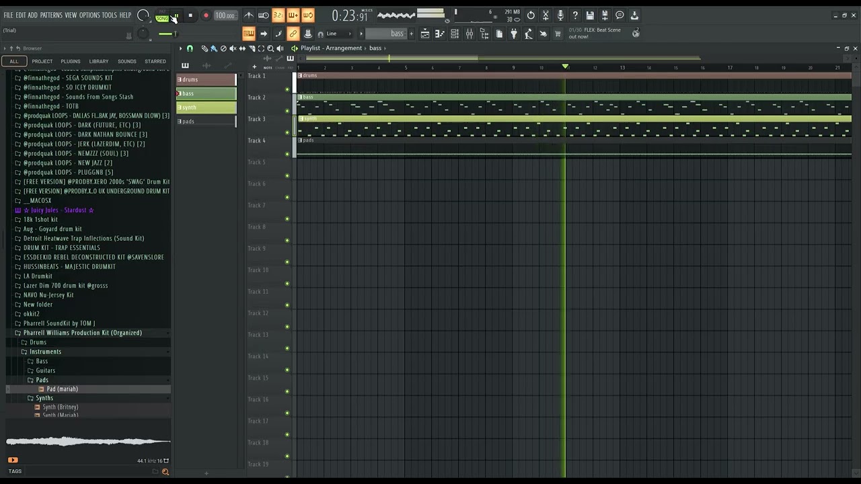Stop playback with the stop button
This screenshot has height=484, width=861.
pyautogui.click(x=190, y=15)
